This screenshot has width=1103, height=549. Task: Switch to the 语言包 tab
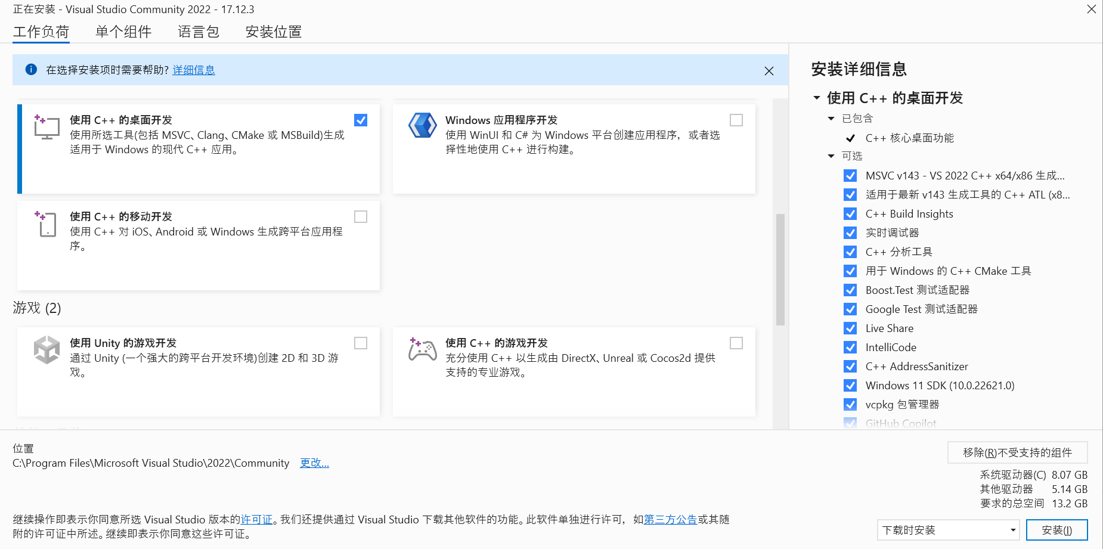point(198,32)
